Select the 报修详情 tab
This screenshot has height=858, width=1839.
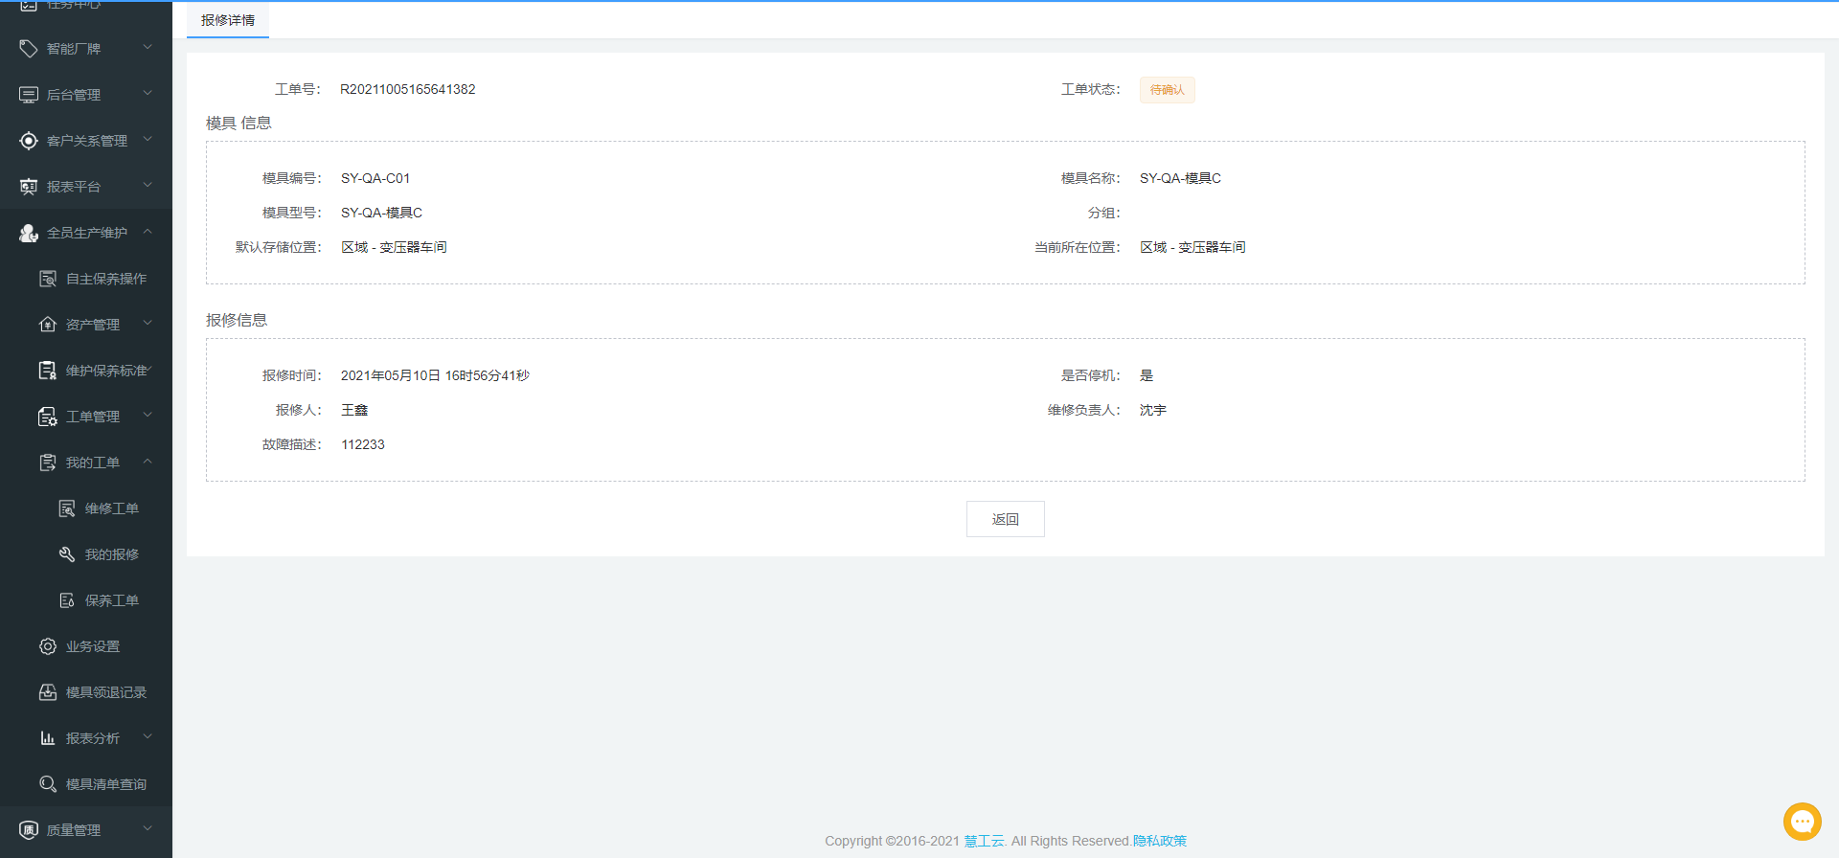(228, 20)
